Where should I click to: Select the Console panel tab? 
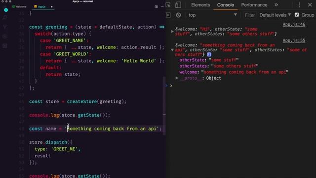tap(225, 5)
